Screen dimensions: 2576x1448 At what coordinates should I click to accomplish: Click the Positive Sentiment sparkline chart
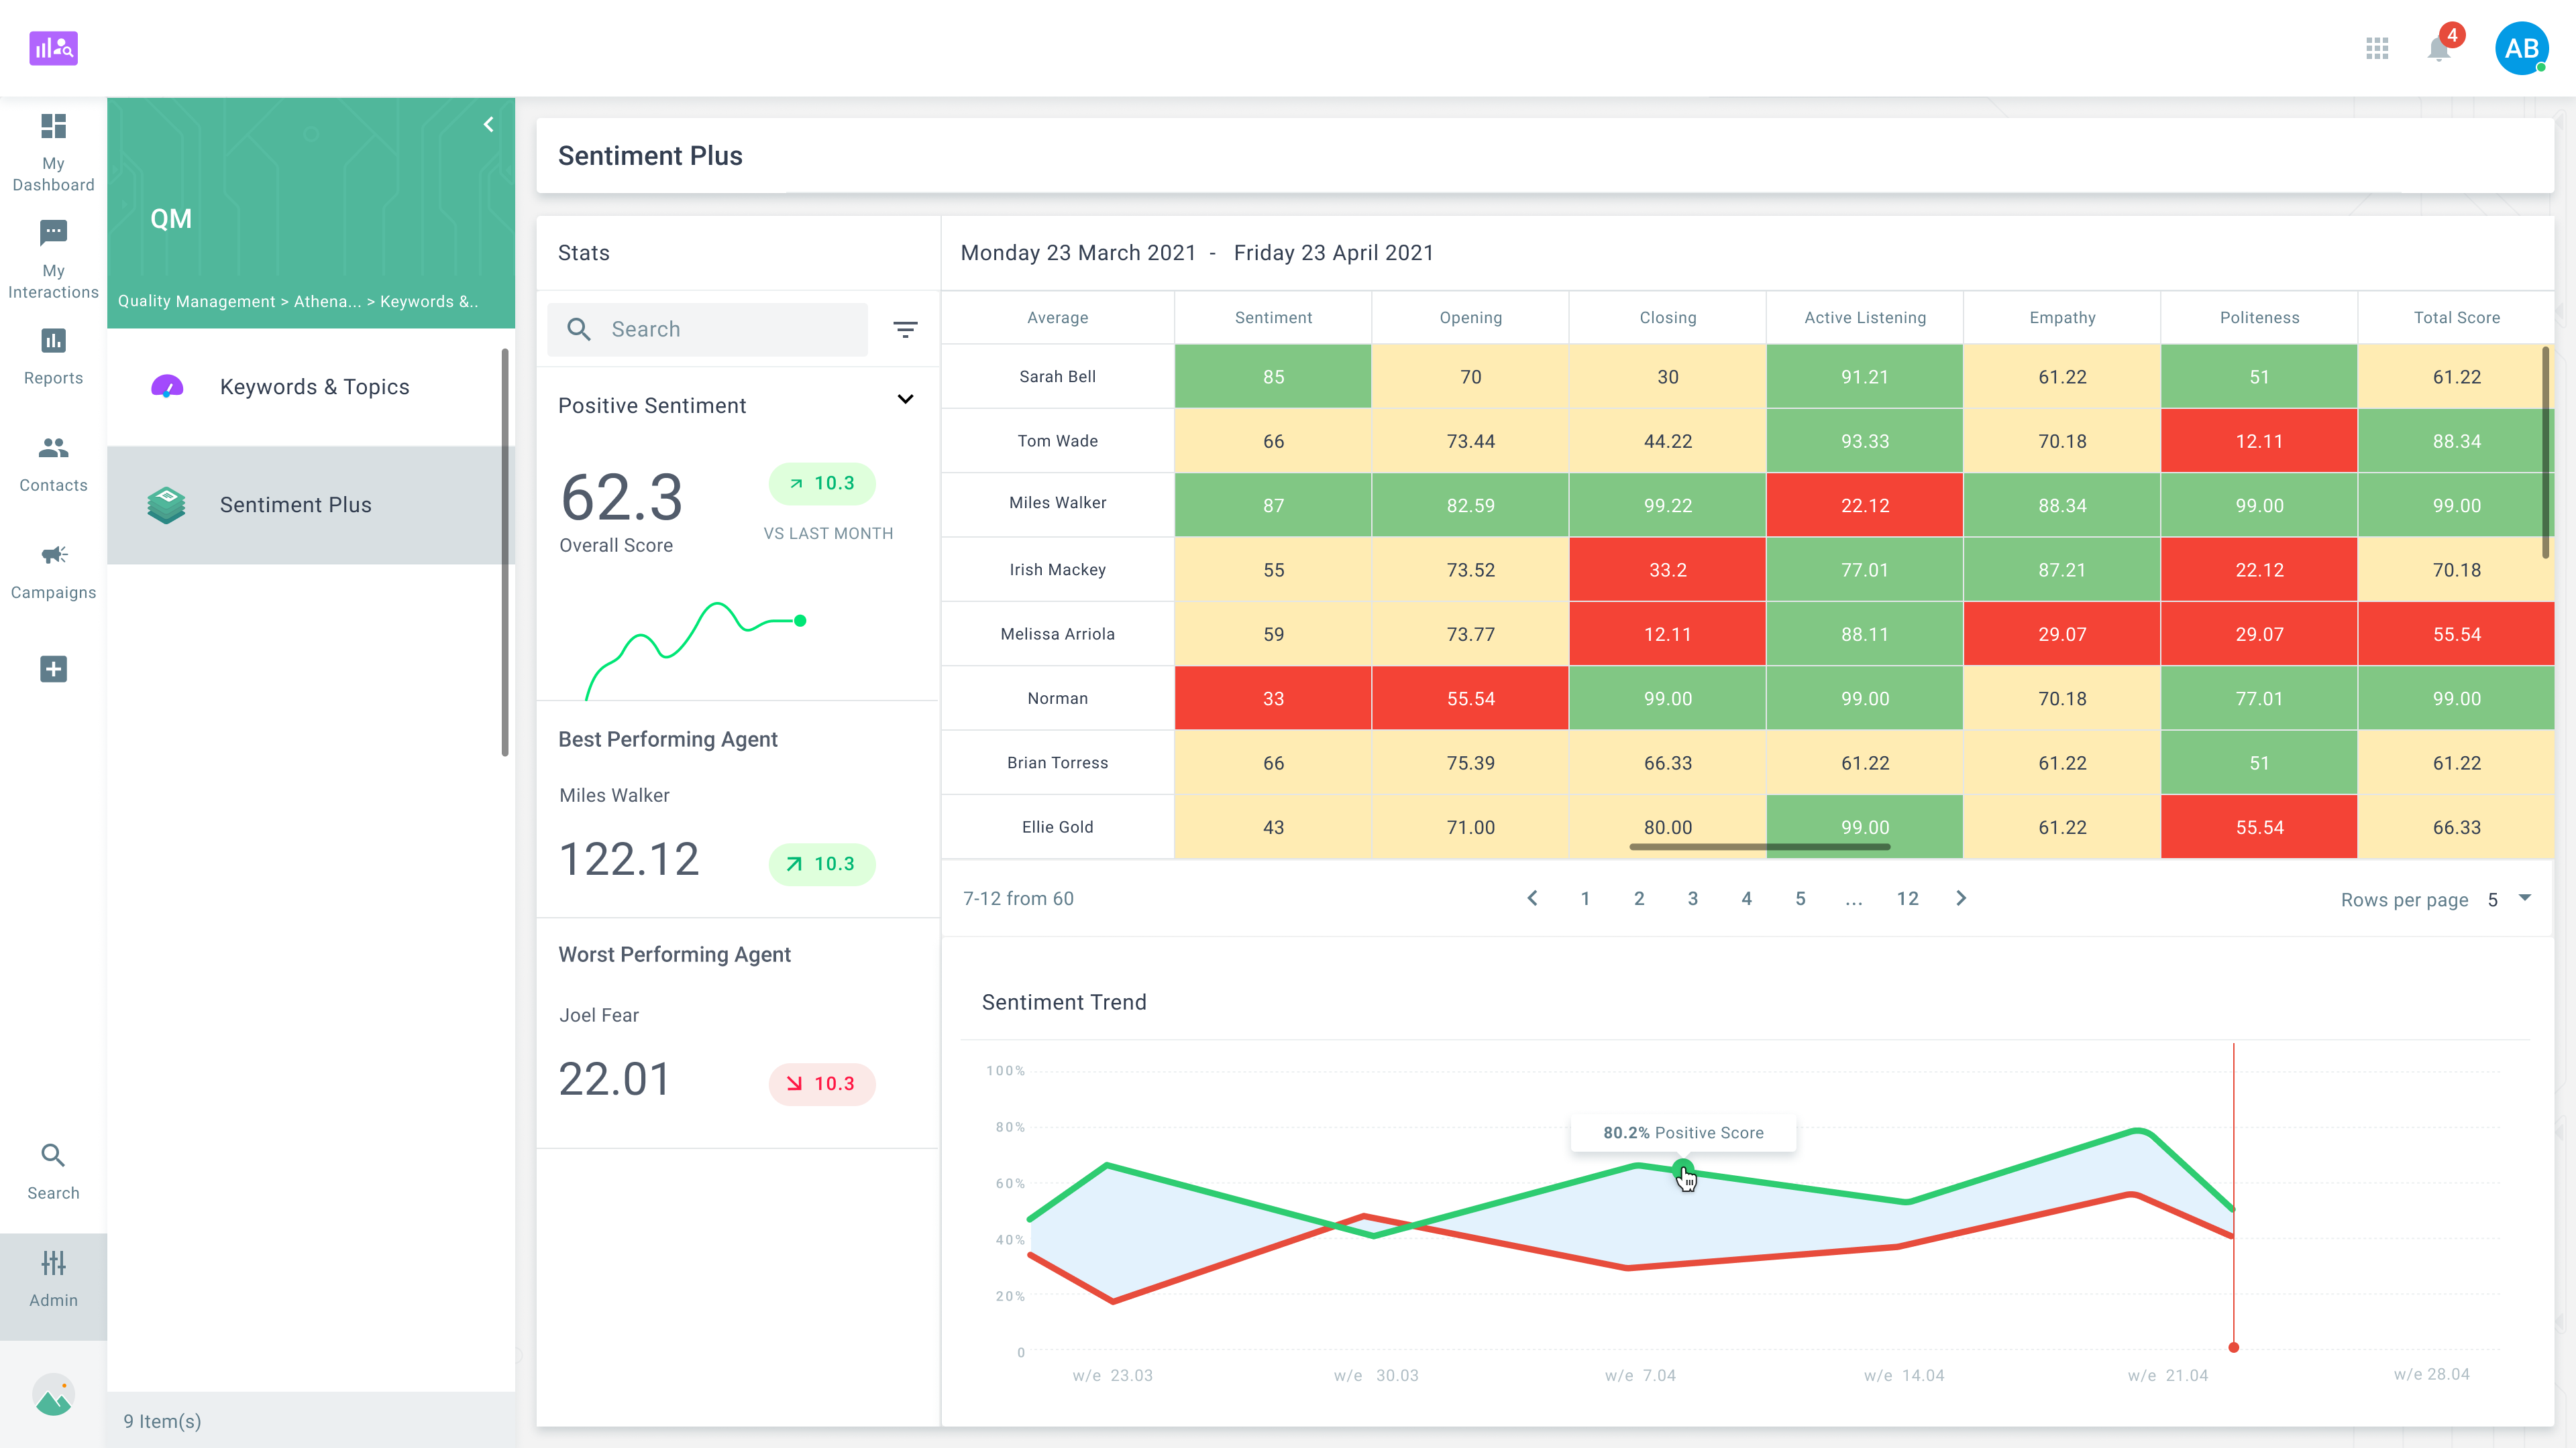coord(695,650)
